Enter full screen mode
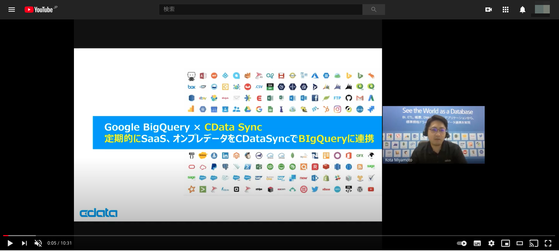559x251 pixels. click(x=548, y=243)
